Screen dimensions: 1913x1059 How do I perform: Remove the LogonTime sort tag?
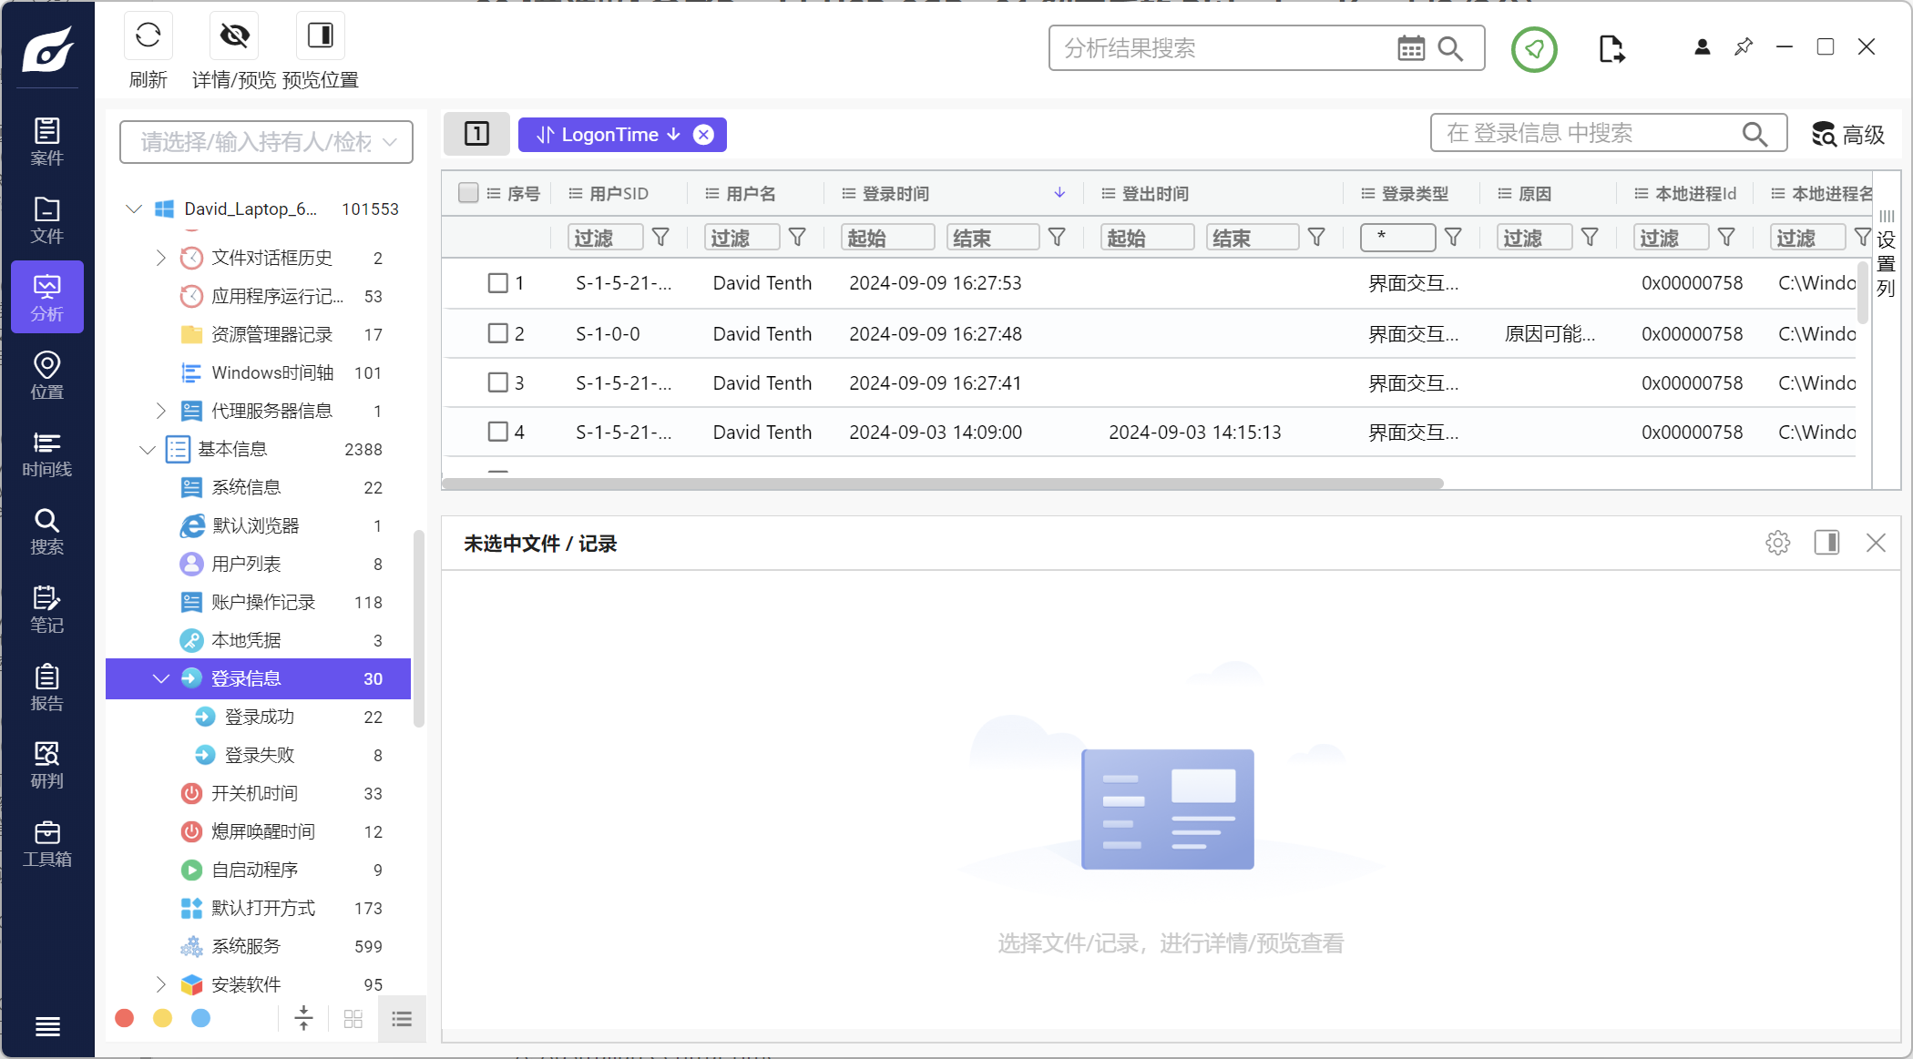(703, 135)
